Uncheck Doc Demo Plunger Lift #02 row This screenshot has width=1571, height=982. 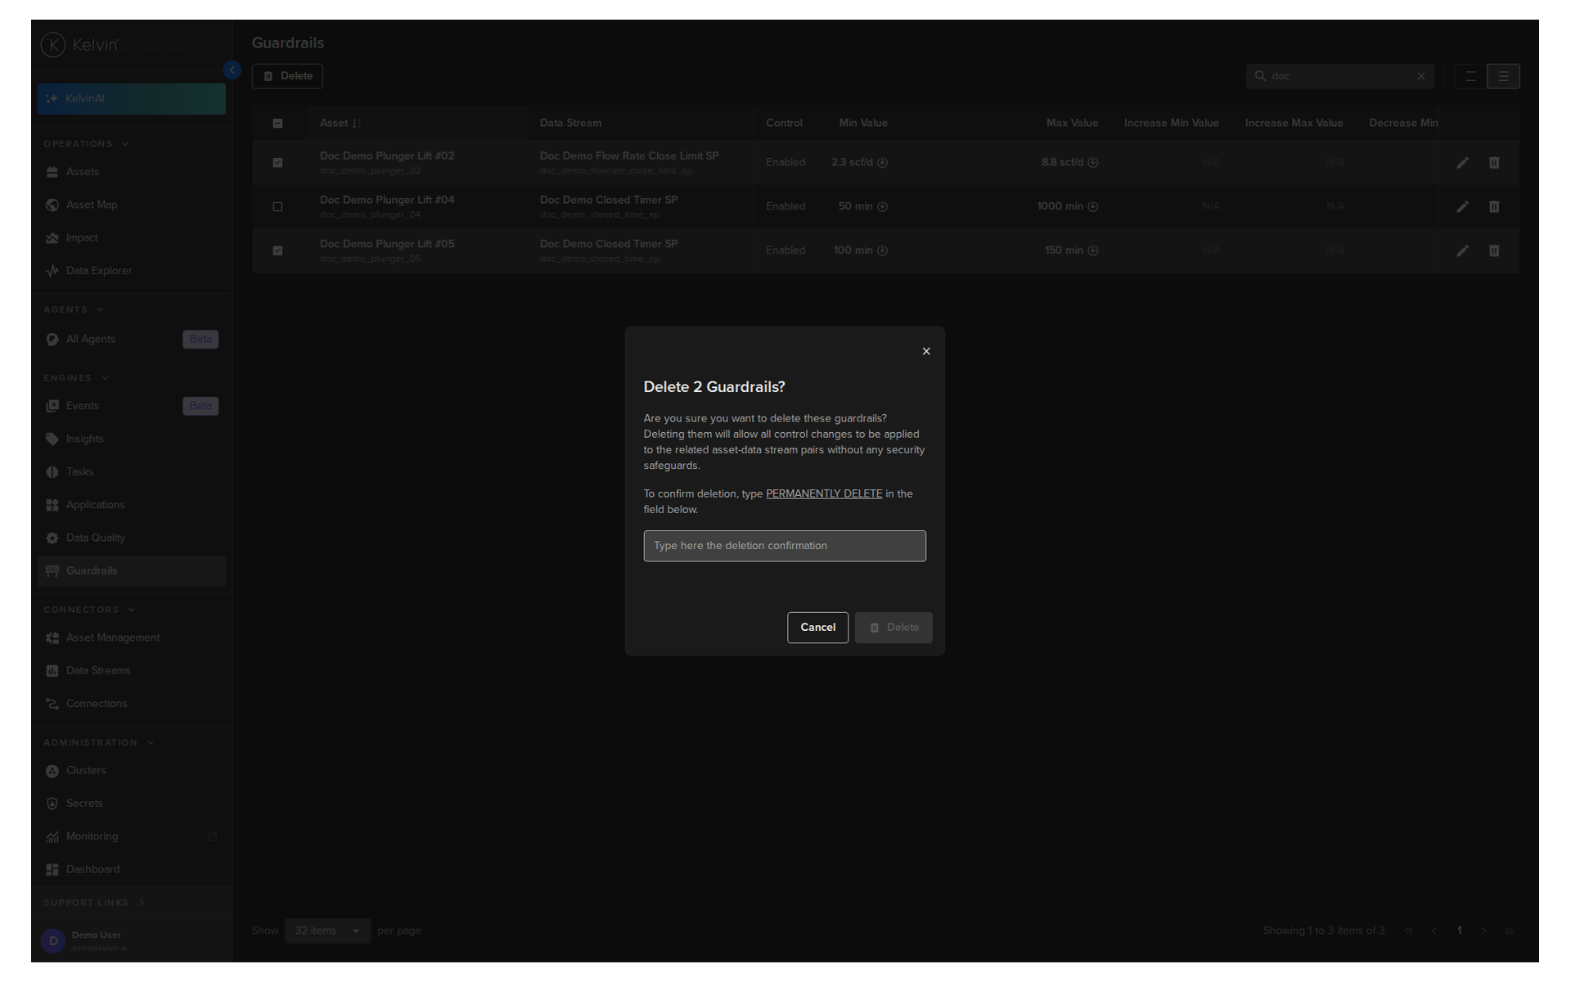pyautogui.click(x=277, y=163)
